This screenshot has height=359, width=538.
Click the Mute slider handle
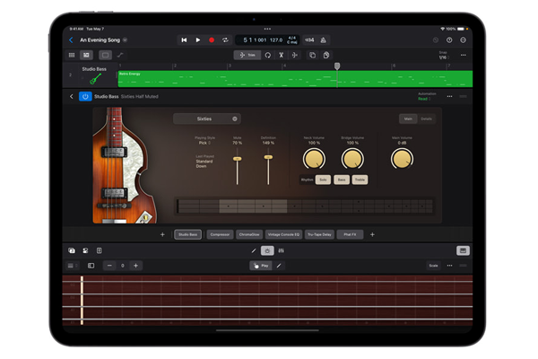[x=238, y=160]
